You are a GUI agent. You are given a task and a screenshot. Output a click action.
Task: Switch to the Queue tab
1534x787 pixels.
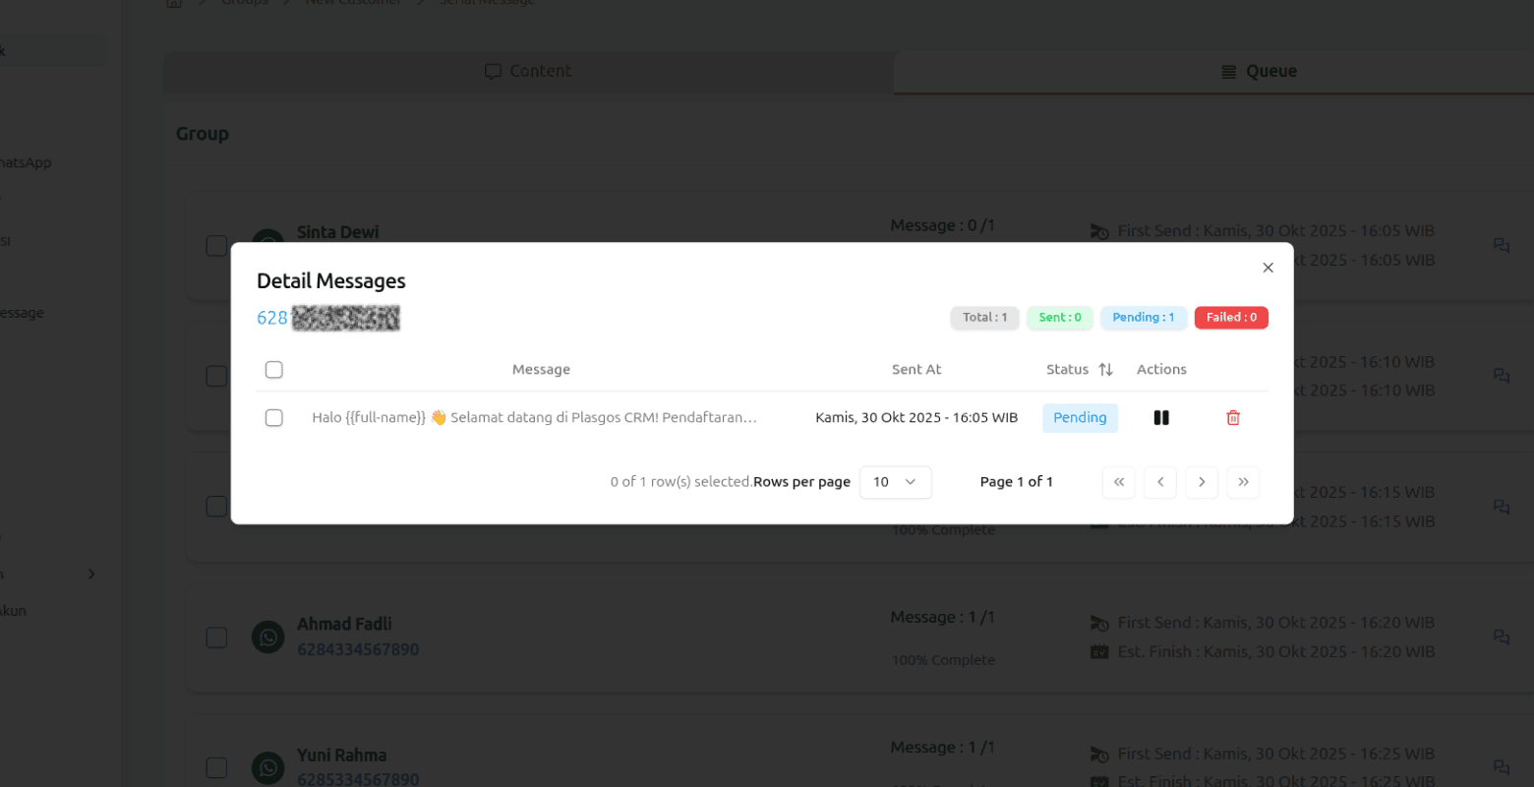1259,72
